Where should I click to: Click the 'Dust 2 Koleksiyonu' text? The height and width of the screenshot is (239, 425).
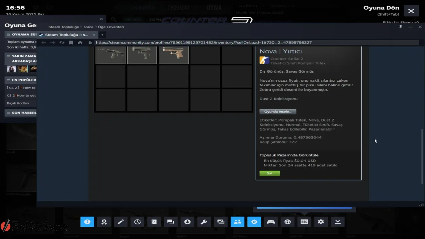click(279, 99)
